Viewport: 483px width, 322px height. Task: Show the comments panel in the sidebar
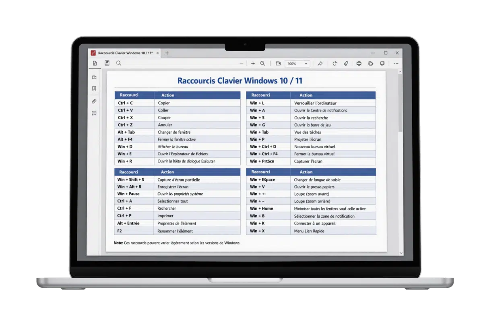pyautogui.click(x=94, y=114)
